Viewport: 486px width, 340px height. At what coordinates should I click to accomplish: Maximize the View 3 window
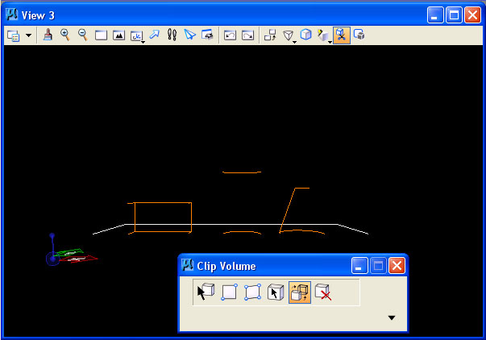point(454,15)
